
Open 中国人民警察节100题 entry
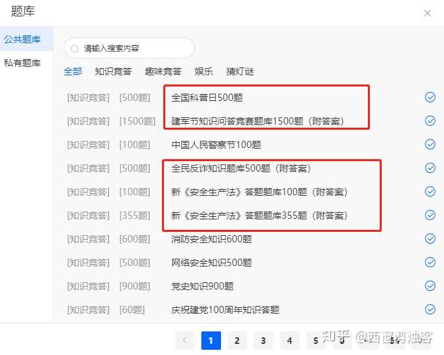click(x=216, y=145)
